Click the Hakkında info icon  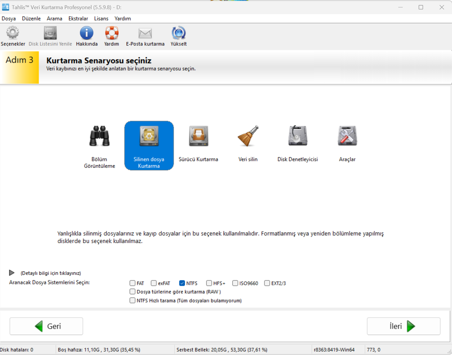tap(87, 33)
